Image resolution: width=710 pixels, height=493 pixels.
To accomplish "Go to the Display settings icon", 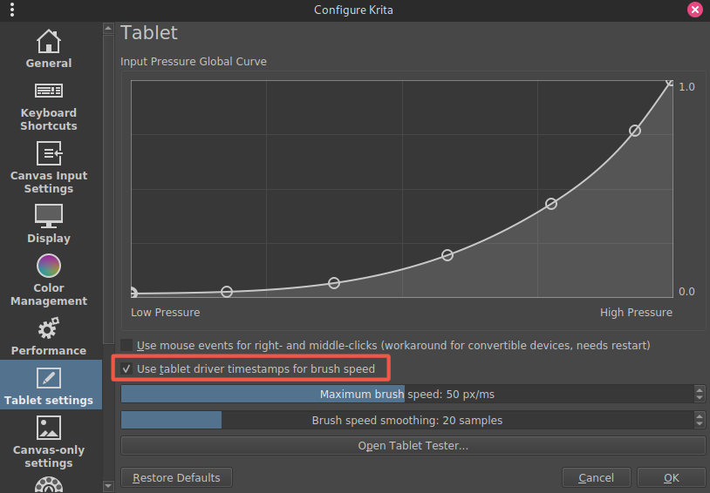I will tap(49, 215).
